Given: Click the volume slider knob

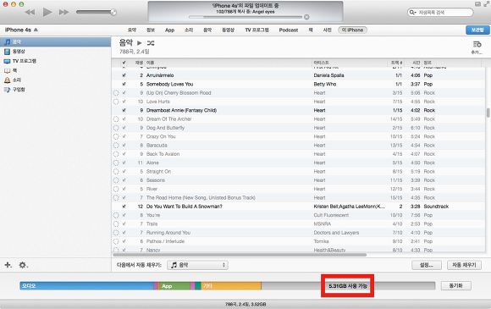Looking at the screenshot, I should tap(113, 12).
